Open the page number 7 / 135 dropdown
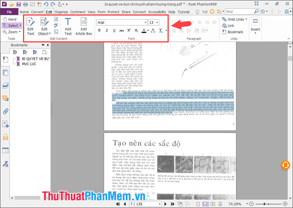 160,204
